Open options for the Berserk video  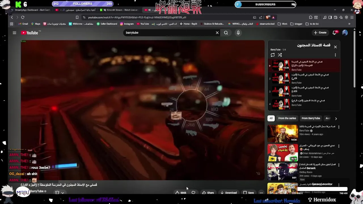tap(339, 165)
